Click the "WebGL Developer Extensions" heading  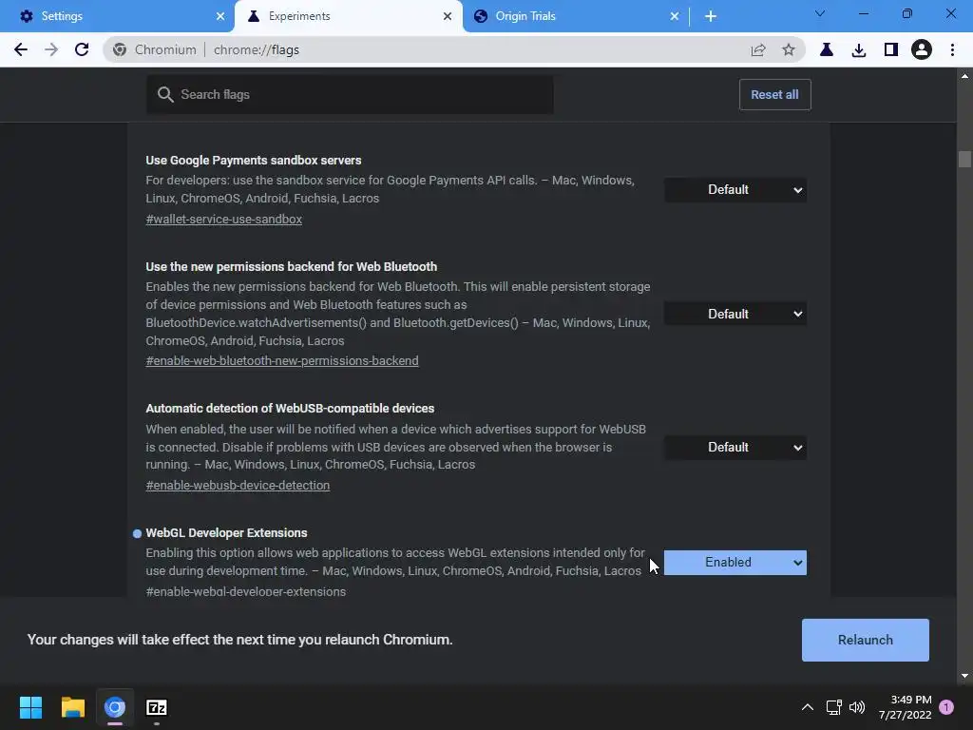tap(226, 533)
